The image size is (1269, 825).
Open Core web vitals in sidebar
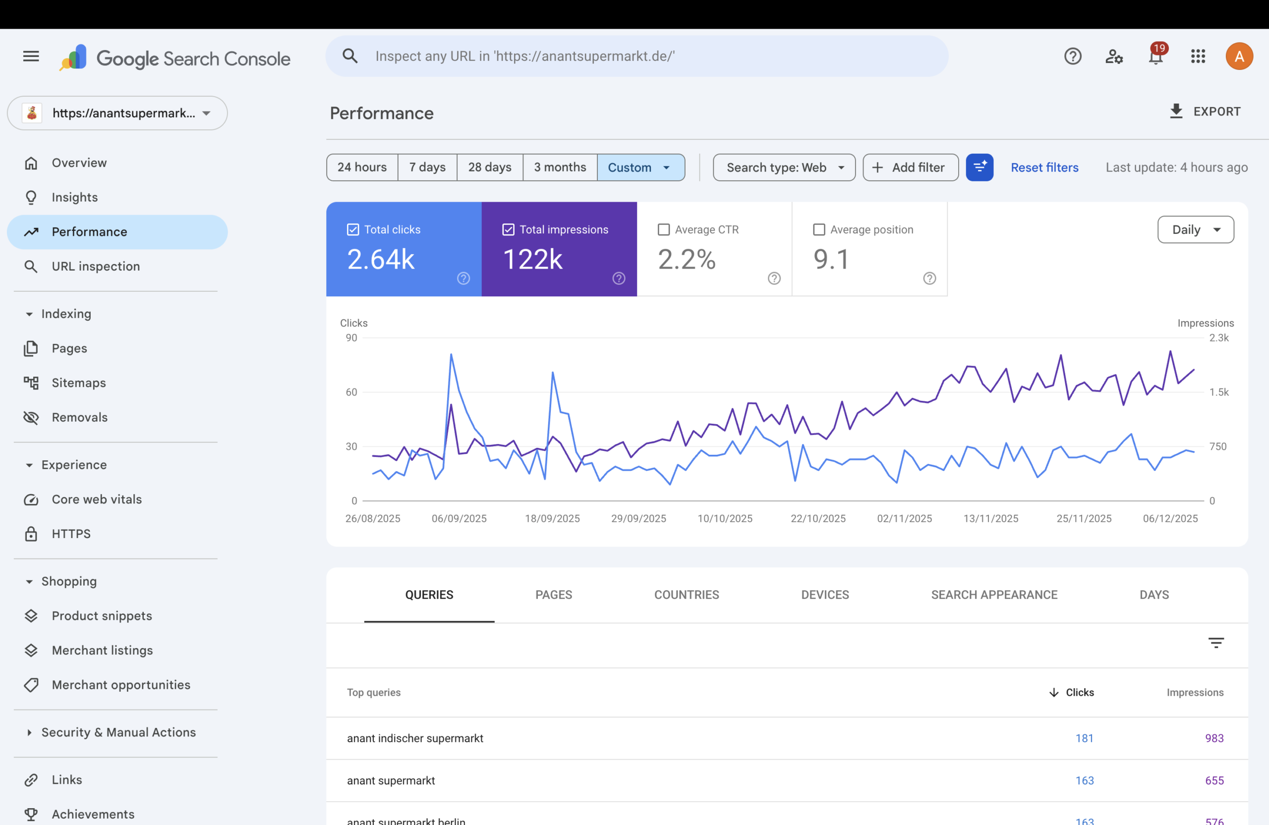(97, 499)
